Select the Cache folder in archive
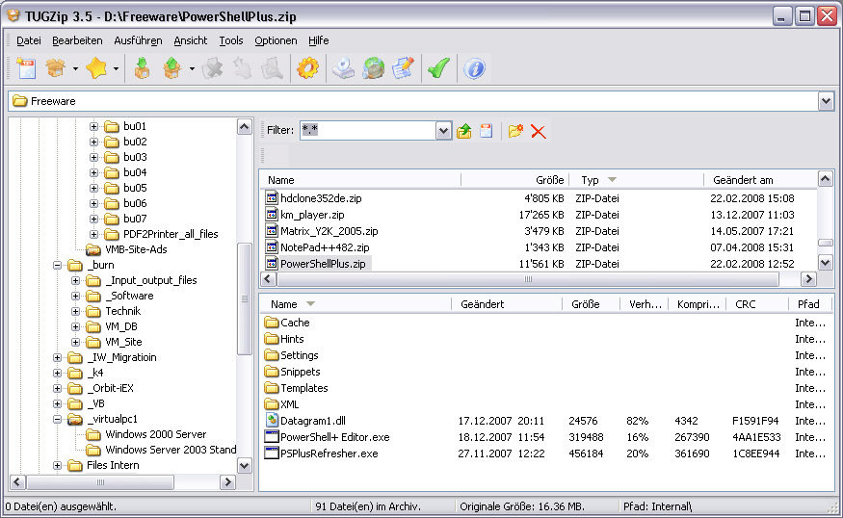 pos(295,323)
